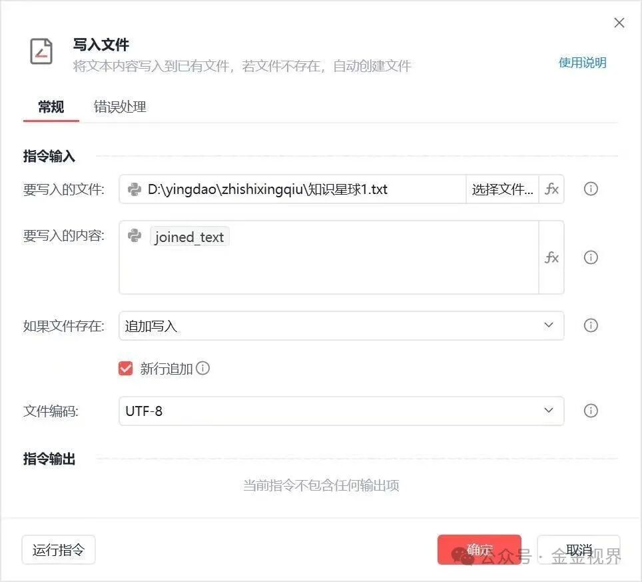642x582 pixels.
Task: Click the info icon beside 要写入的内容
Action: tap(591, 258)
